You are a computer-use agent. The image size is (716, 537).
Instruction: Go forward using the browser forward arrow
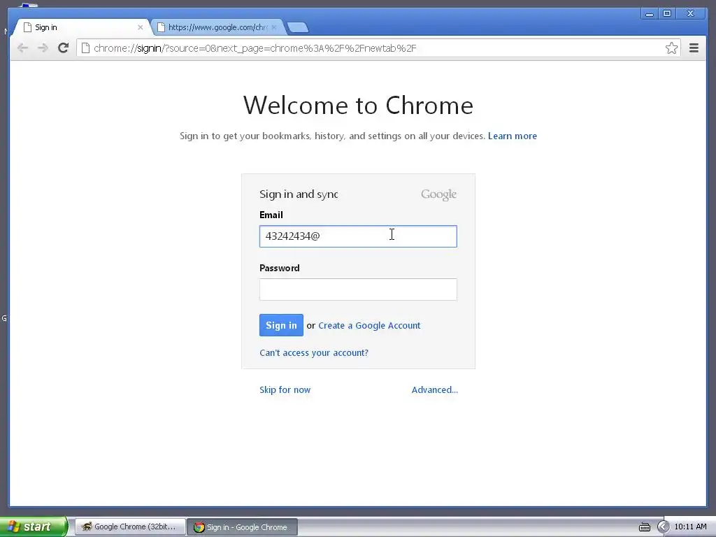(43, 48)
